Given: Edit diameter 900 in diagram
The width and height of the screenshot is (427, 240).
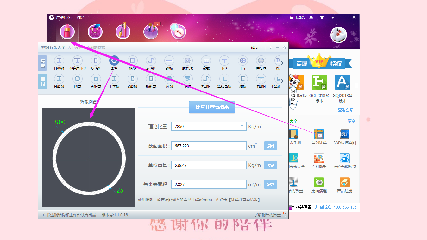Looking at the screenshot, I should tap(60, 122).
